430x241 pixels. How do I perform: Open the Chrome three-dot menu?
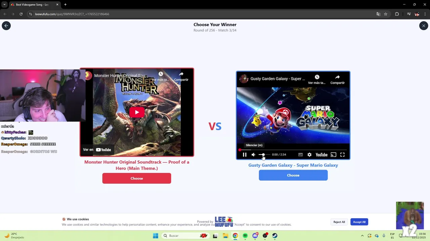[x=425, y=14]
